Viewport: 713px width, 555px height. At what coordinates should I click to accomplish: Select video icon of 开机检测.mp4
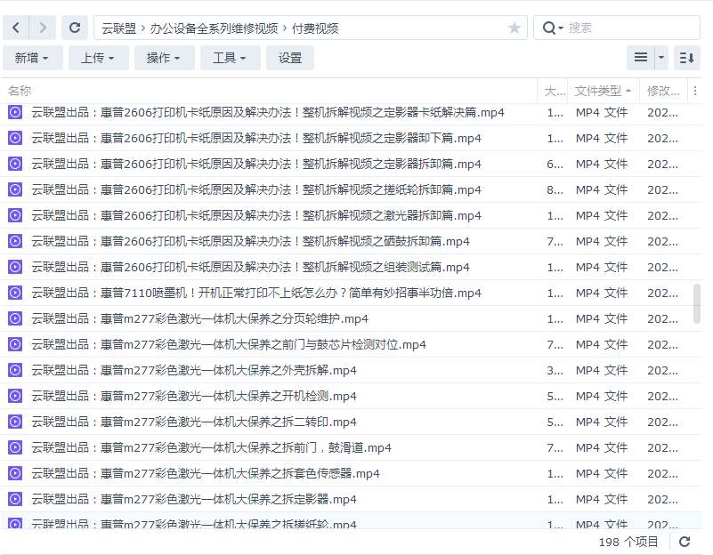[15, 397]
